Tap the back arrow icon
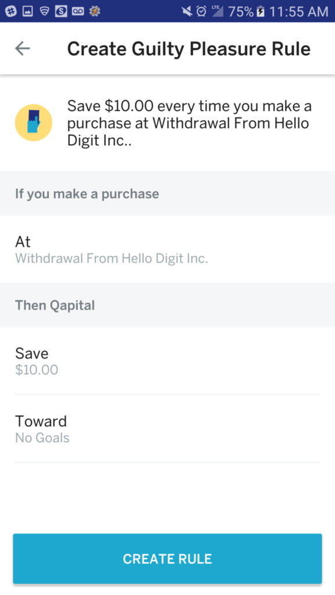The width and height of the screenshot is (335, 595). 23,48
